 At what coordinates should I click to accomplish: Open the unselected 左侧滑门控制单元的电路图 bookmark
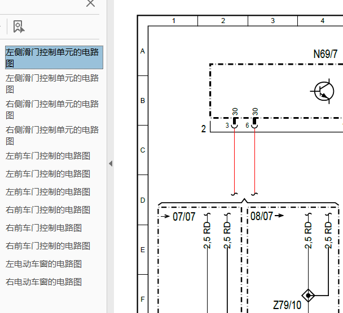52,83
